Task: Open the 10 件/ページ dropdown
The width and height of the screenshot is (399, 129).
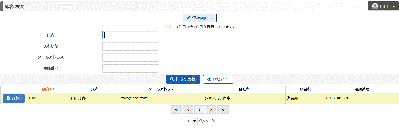Action: tap(191, 121)
